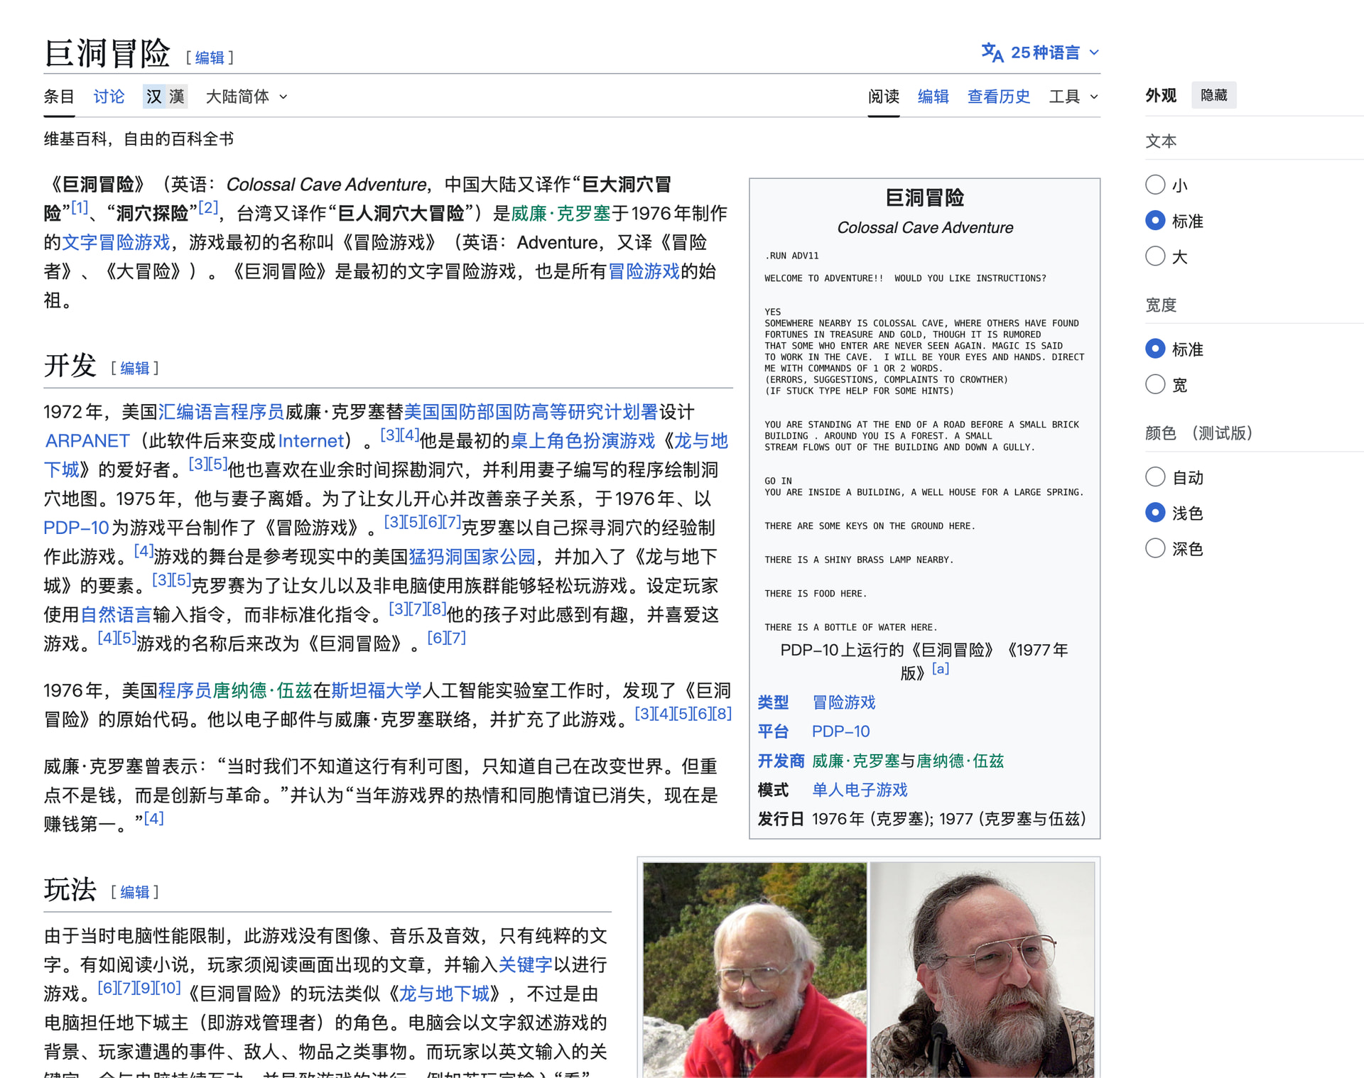Select the small text size radio button

pos(1155,185)
